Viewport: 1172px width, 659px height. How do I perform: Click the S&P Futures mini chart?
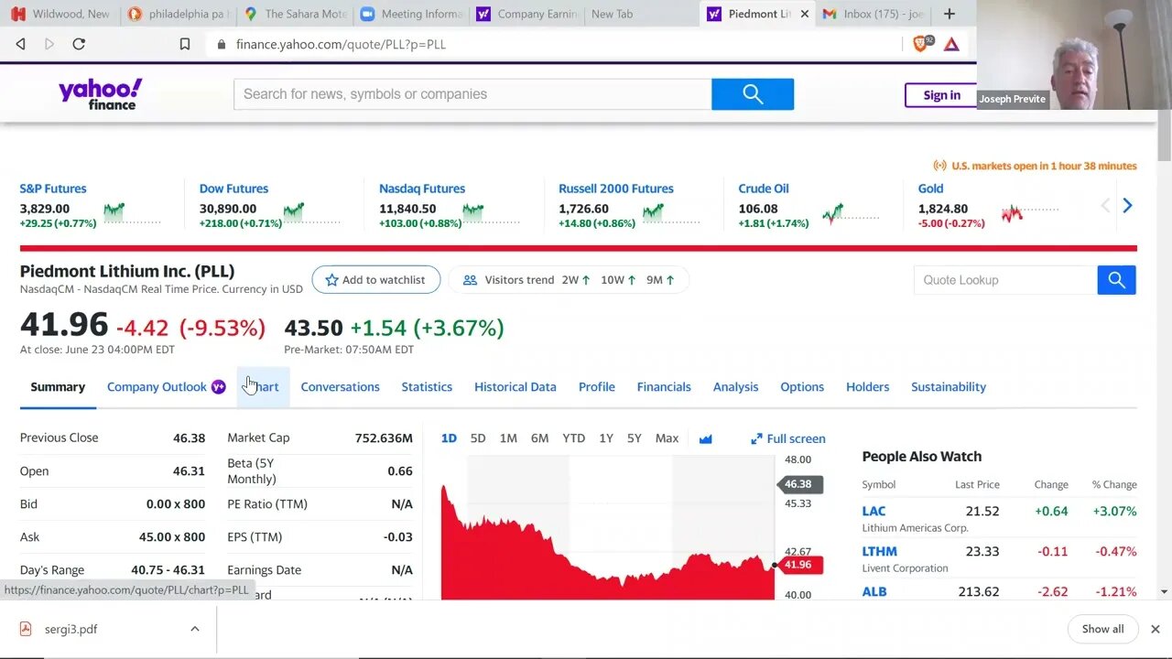pos(133,213)
